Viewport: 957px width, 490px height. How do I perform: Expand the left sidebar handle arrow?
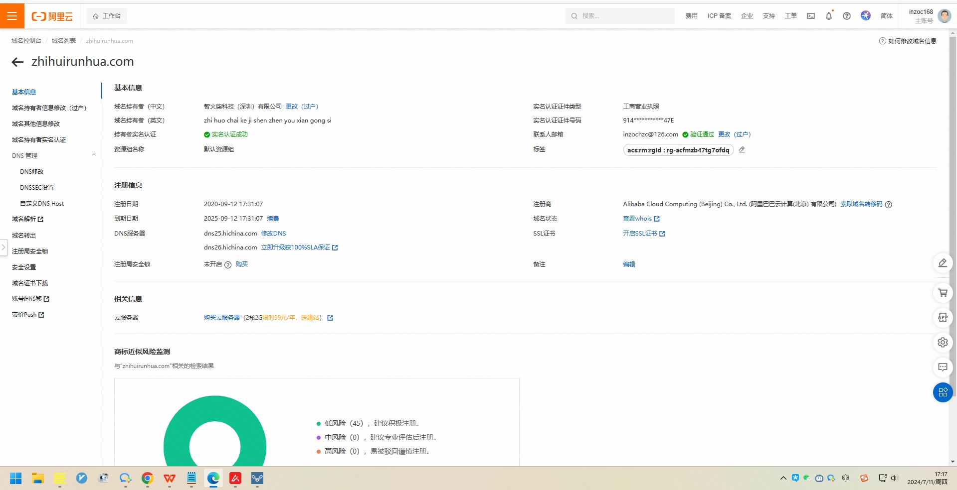point(3,247)
